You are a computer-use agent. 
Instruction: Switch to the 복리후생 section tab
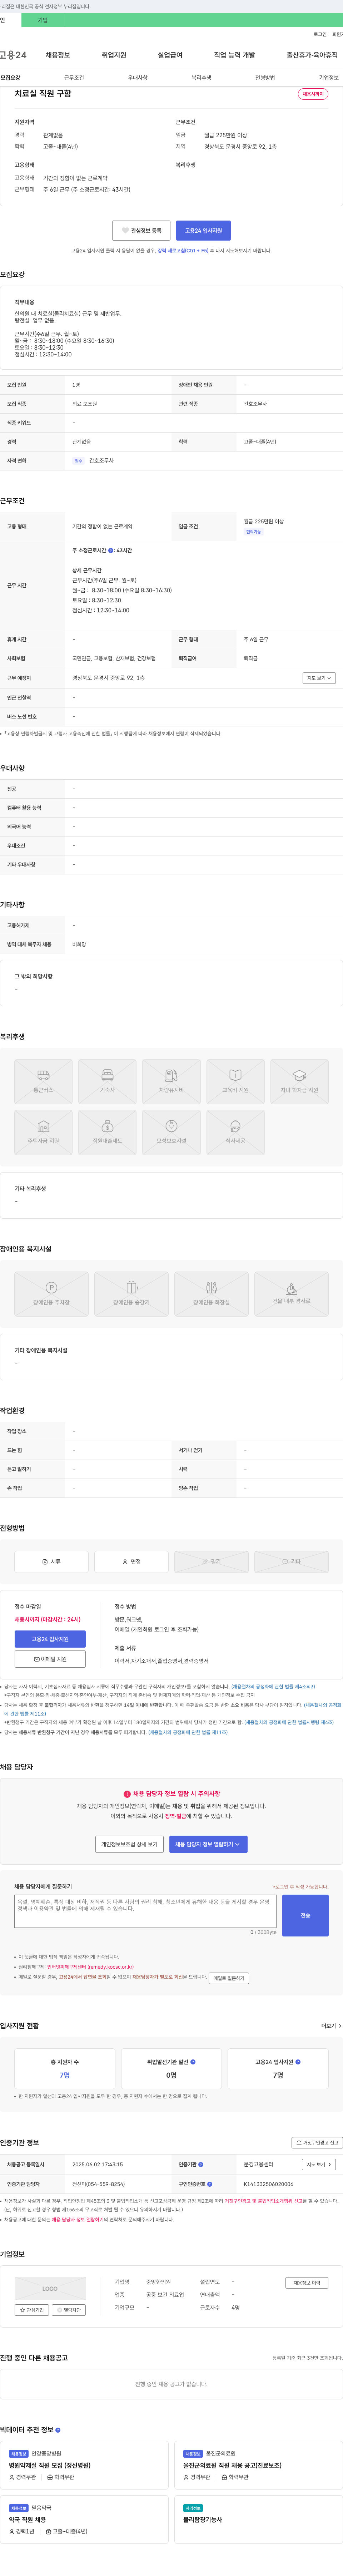pyautogui.click(x=201, y=78)
